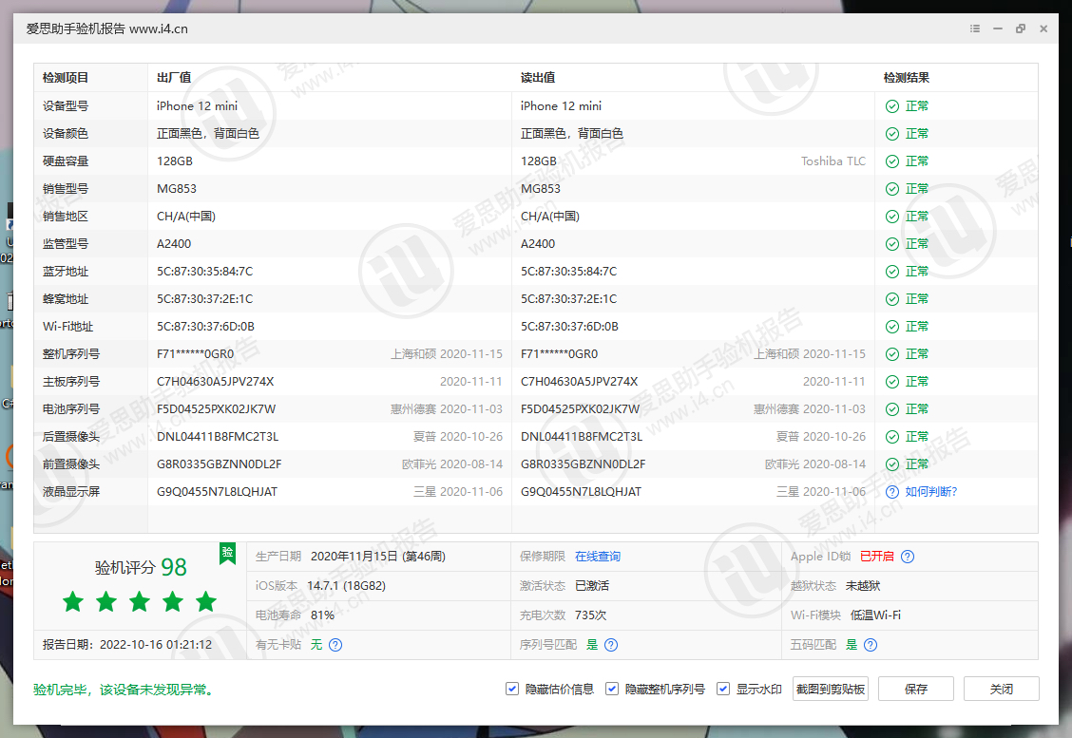
Task: Click the fifth star in the rating
Action: coord(205,601)
